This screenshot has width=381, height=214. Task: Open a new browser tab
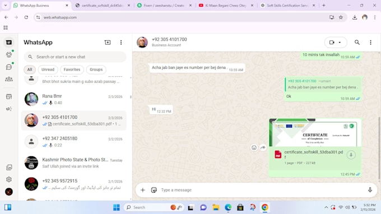point(324,6)
